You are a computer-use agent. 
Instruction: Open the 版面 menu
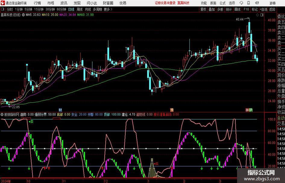click(x=213, y=3)
